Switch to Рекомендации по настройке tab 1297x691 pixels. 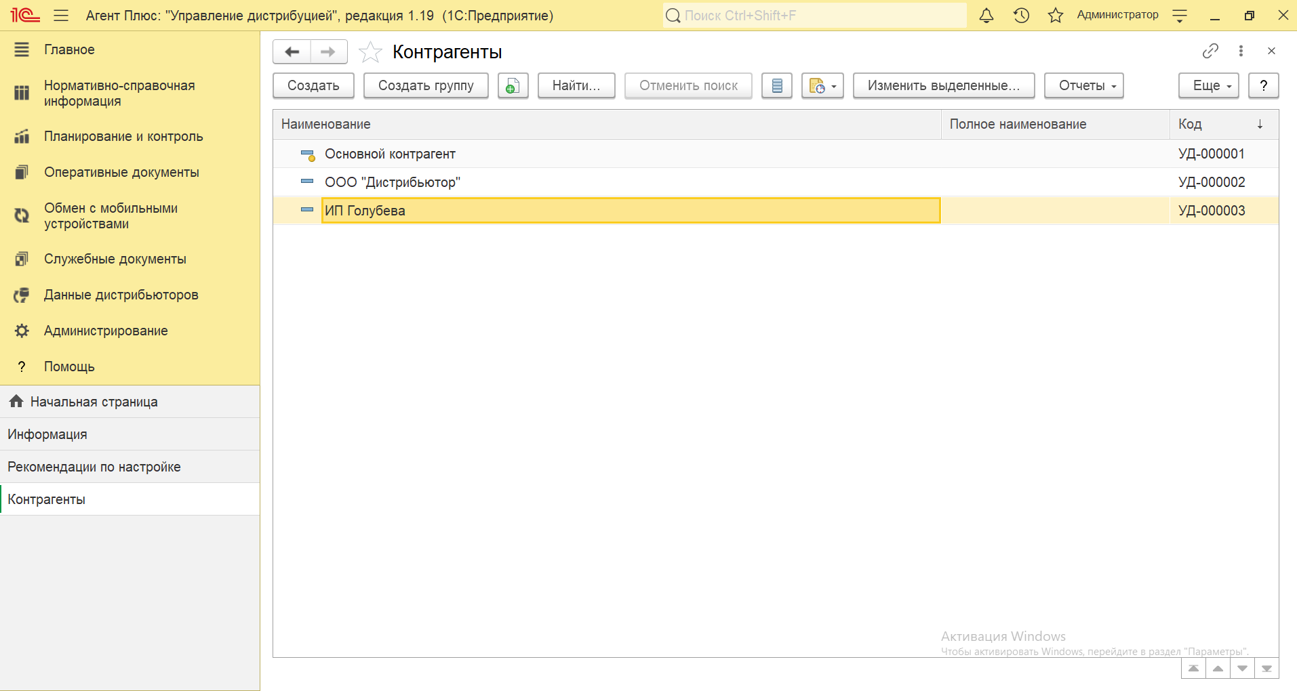(129, 467)
